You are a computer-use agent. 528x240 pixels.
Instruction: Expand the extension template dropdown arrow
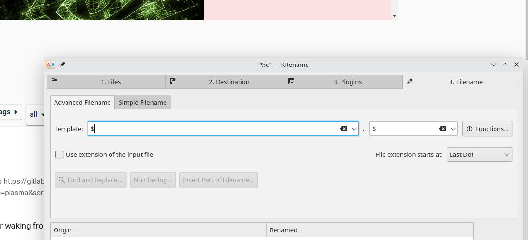tap(453, 129)
